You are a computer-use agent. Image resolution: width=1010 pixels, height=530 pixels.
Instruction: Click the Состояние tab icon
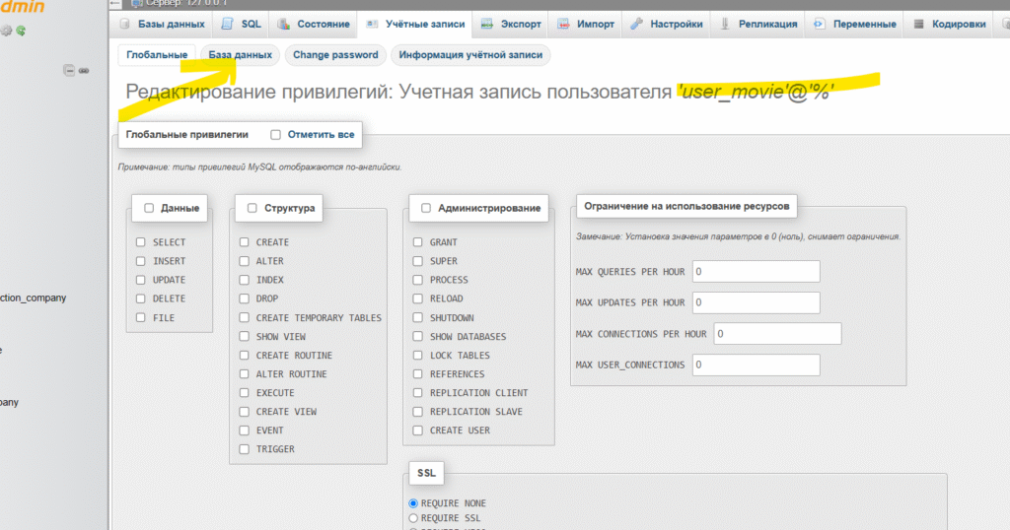283,24
